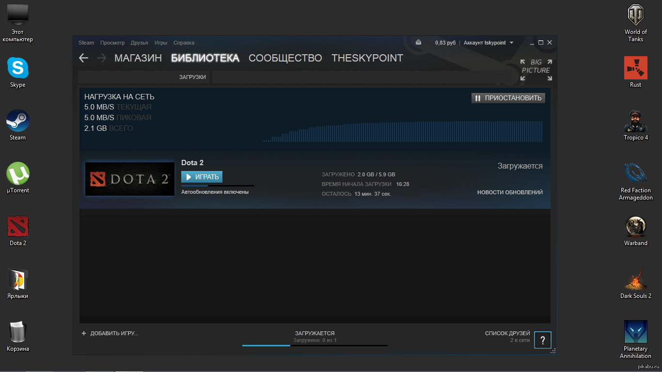
Task: Go to the МАГАЗИН tab
Action: [138, 58]
